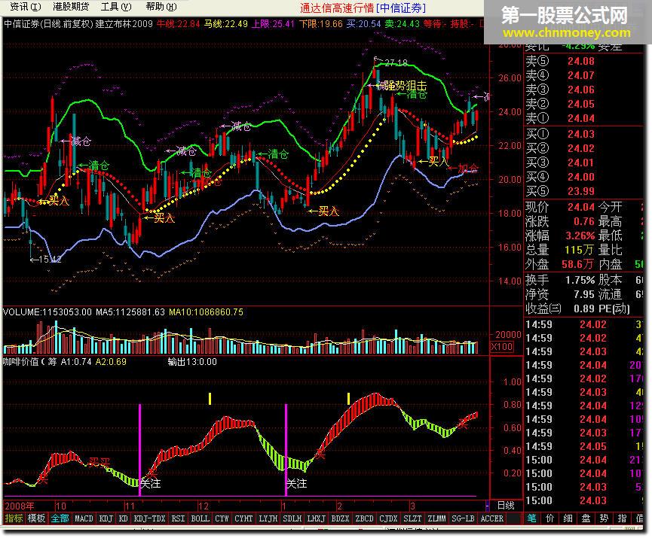The width and height of the screenshot is (652, 538).
Task: Switch to the ACCER indicator
Action: (x=492, y=518)
